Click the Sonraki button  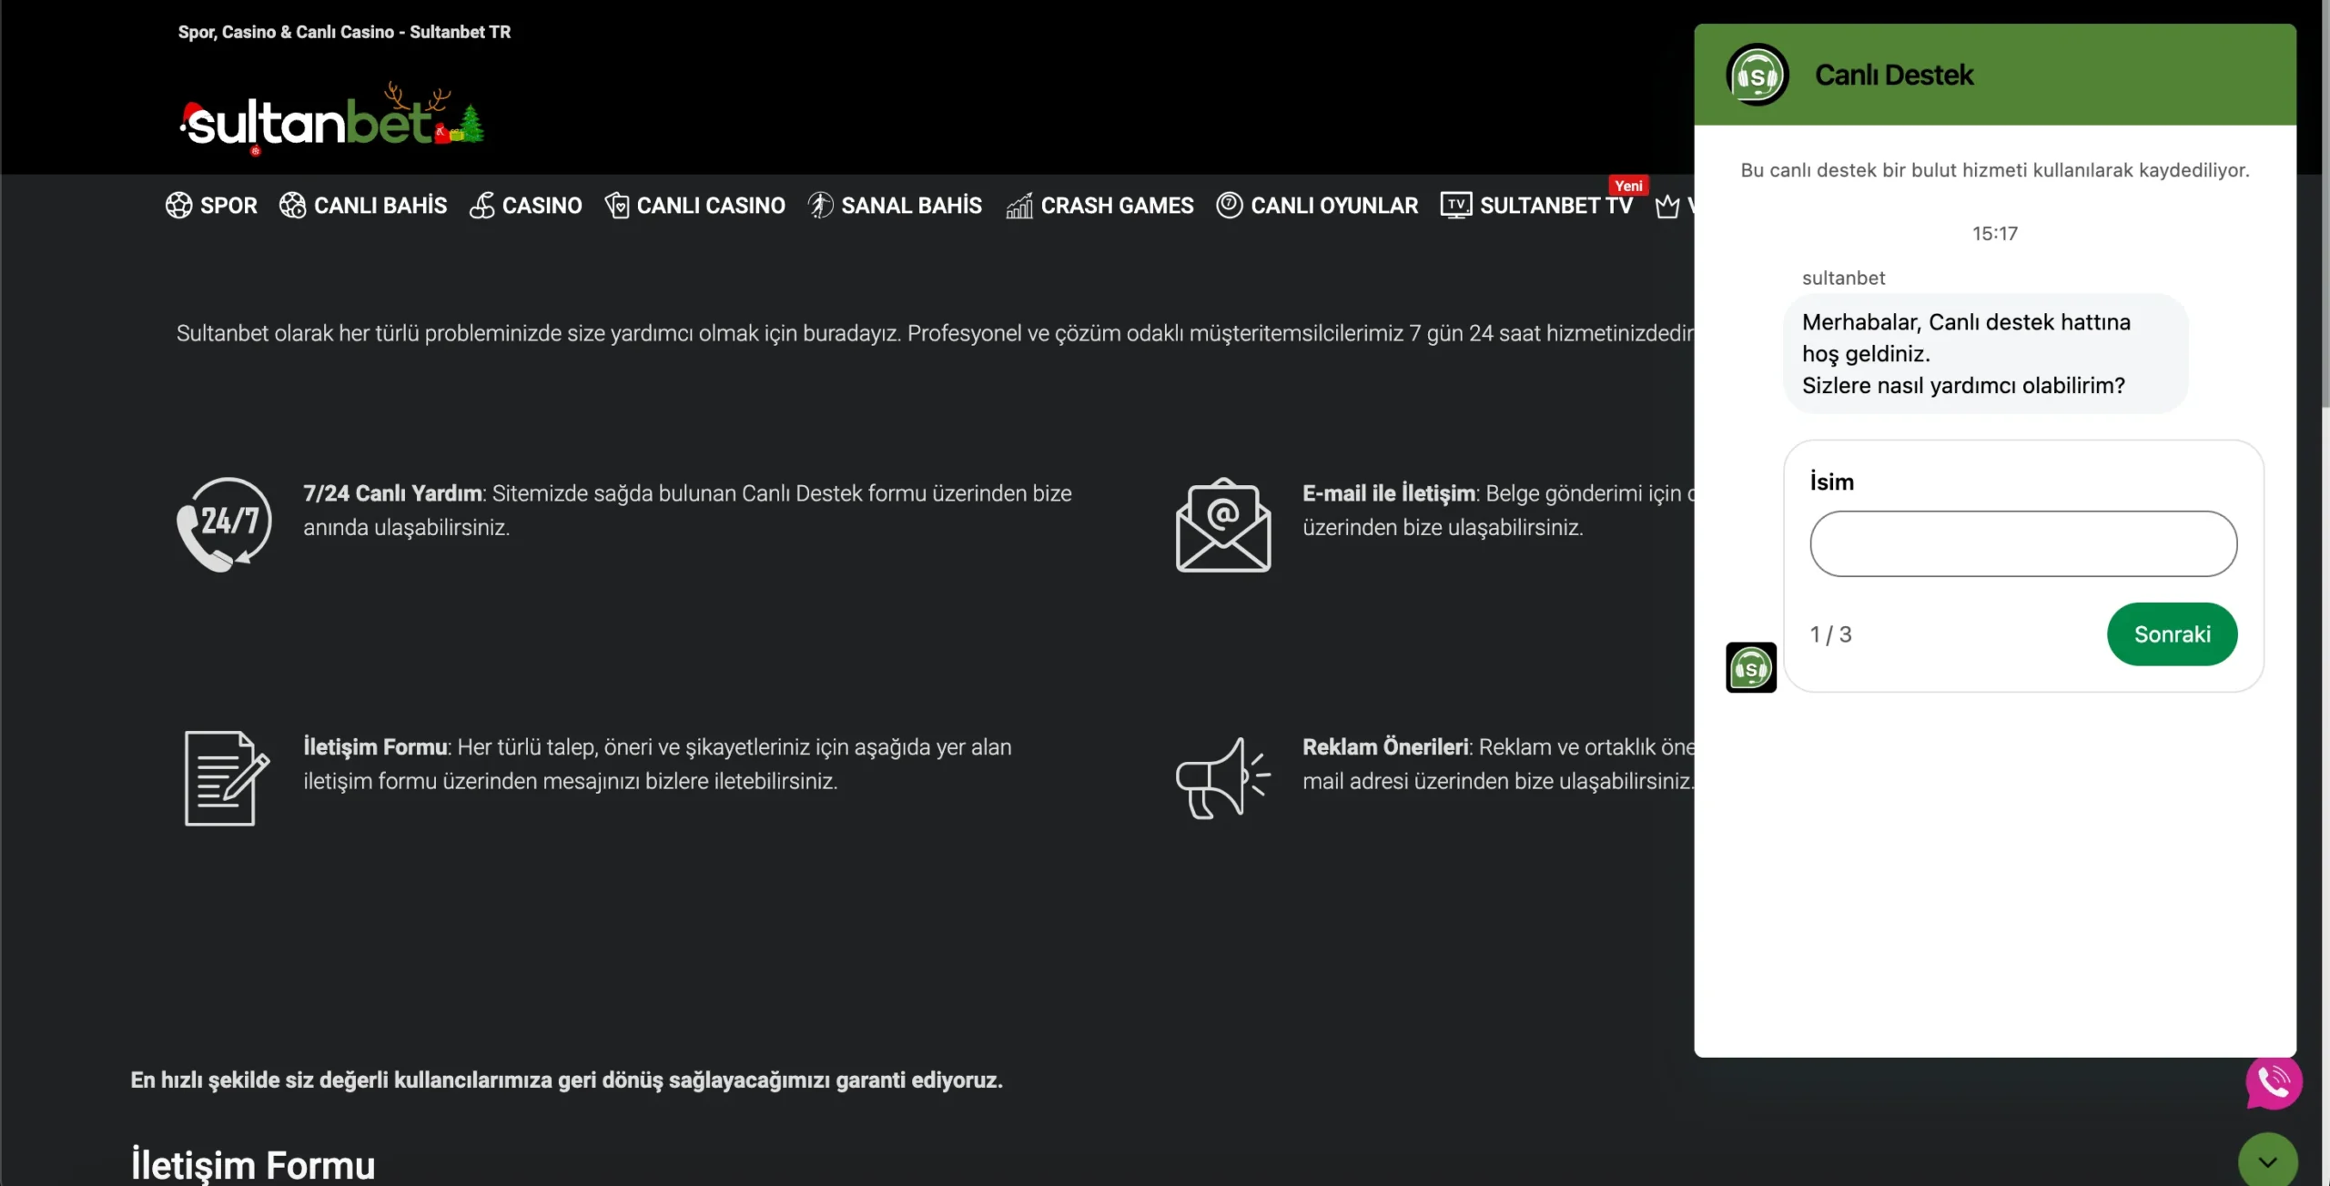pyautogui.click(x=2172, y=634)
